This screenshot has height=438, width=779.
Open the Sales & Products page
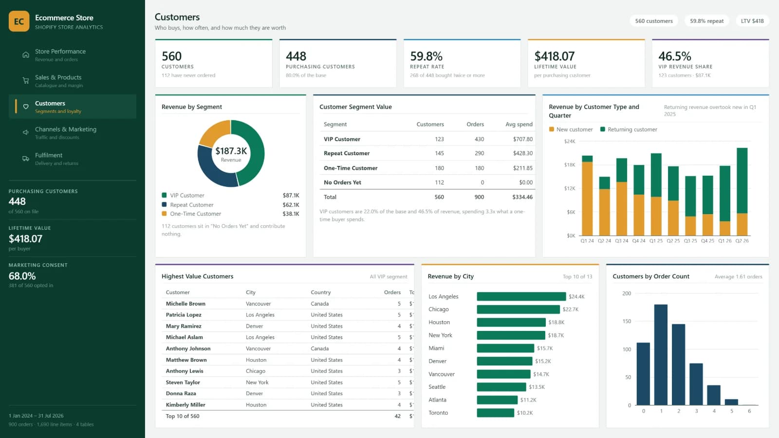pyautogui.click(x=73, y=81)
